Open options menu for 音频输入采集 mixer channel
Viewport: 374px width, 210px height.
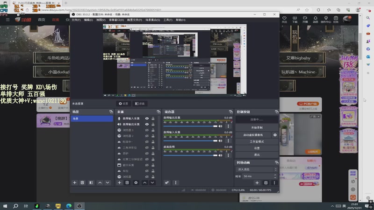pos(228,141)
